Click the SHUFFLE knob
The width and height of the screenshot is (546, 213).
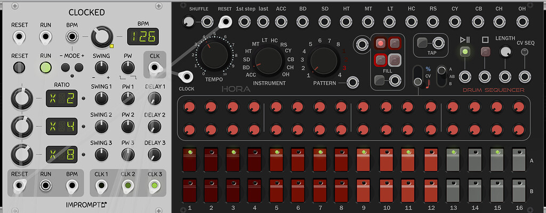click(x=188, y=22)
